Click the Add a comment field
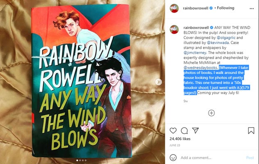The height and width of the screenshot is (164, 259). pos(211,158)
